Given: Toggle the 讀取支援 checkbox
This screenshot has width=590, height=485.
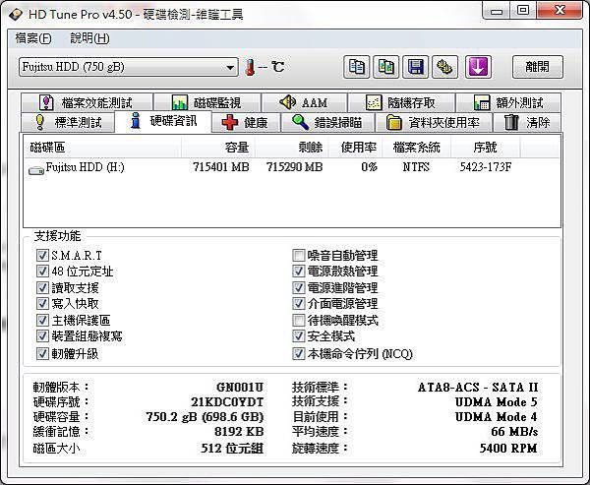Looking at the screenshot, I should pyautogui.click(x=42, y=288).
